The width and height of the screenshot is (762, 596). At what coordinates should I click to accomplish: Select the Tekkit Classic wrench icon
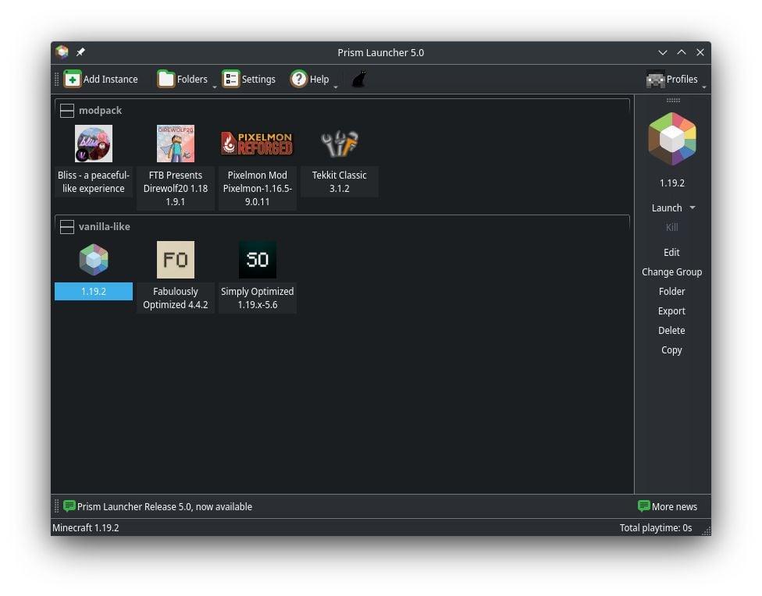[x=339, y=144]
